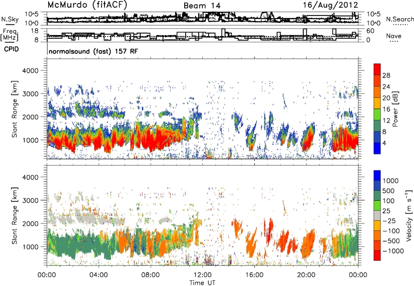
Task: Click the 3000 tick on power panel
Action: (x=30, y=94)
